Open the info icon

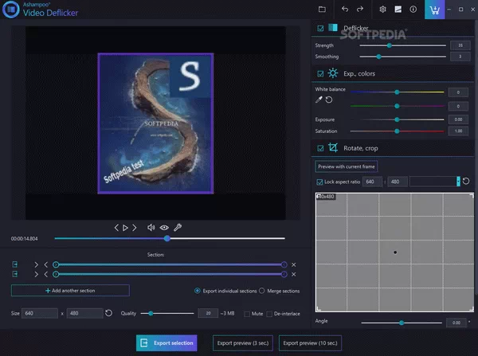coord(413,9)
